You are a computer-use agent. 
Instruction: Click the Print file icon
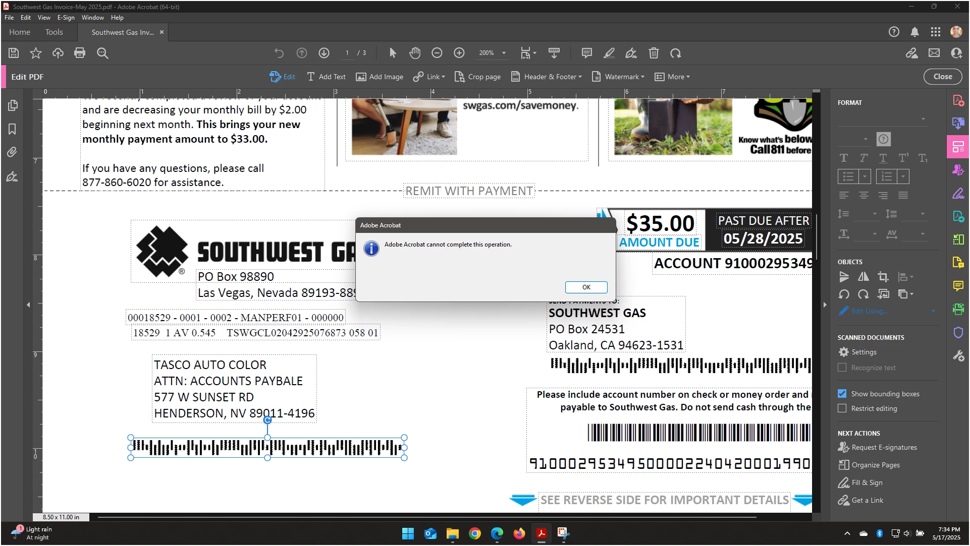click(x=80, y=53)
